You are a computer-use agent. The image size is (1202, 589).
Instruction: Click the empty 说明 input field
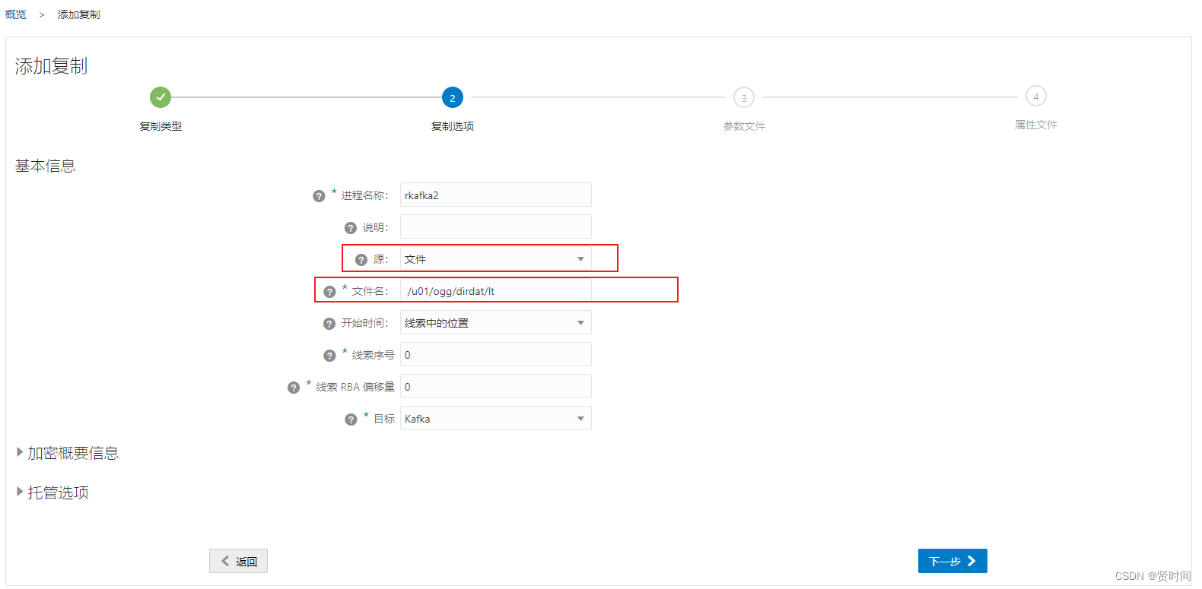[496, 227]
